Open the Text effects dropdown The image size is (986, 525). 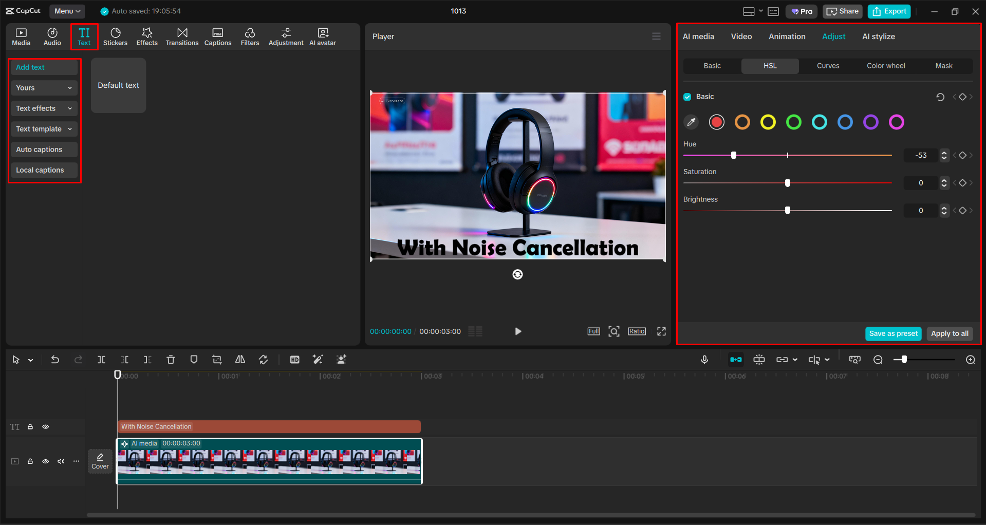[44, 108]
